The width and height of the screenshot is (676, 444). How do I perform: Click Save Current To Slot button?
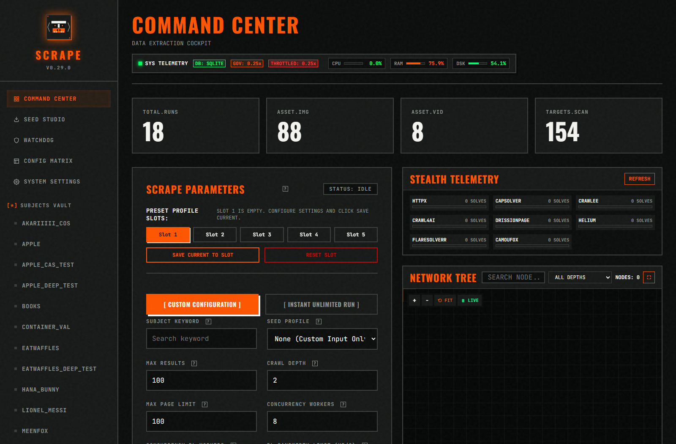tap(203, 255)
